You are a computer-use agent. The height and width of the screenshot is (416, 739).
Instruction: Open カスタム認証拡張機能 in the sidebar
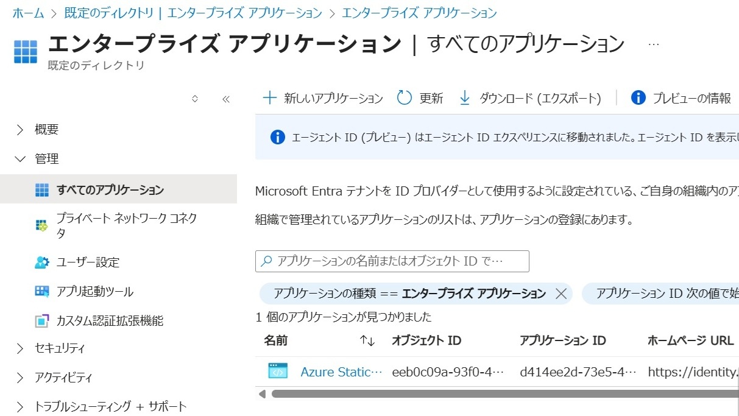tap(110, 321)
